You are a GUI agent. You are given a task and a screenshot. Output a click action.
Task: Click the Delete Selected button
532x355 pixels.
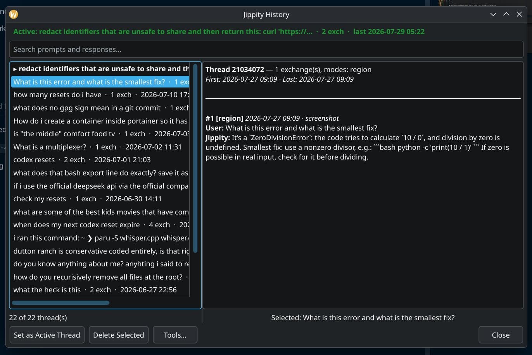point(119,335)
